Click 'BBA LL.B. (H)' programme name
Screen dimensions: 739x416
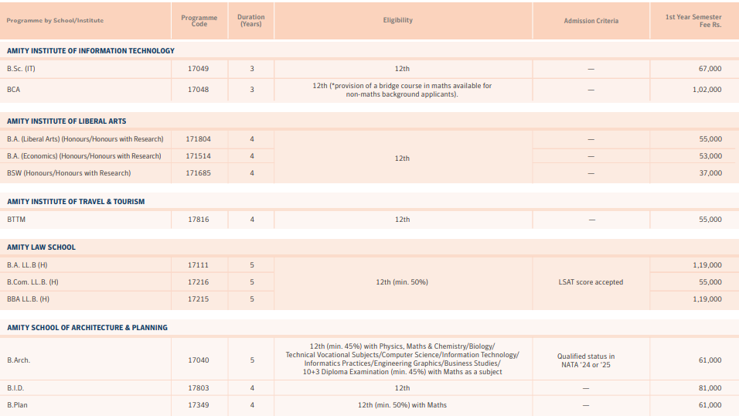pos(29,299)
